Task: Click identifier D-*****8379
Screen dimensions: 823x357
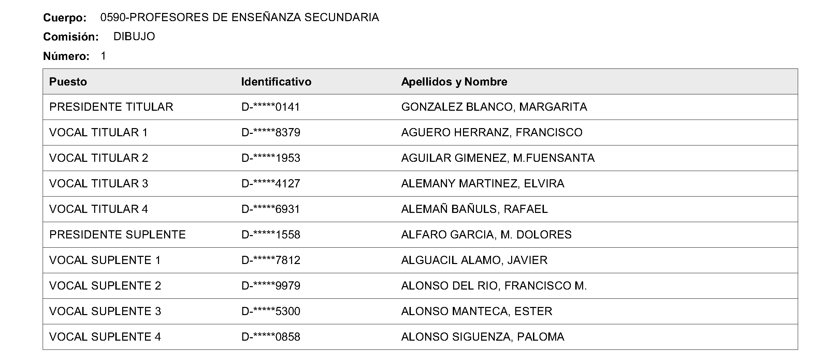Action: [271, 133]
